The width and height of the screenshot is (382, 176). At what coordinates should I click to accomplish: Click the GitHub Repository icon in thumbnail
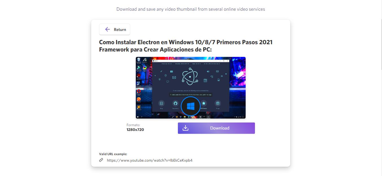click(x=176, y=103)
